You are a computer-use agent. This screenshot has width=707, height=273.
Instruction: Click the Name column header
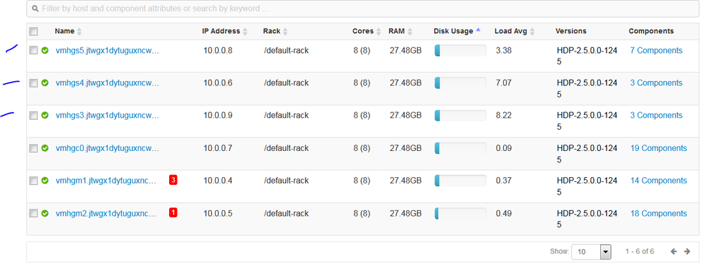click(x=64, y=31)
